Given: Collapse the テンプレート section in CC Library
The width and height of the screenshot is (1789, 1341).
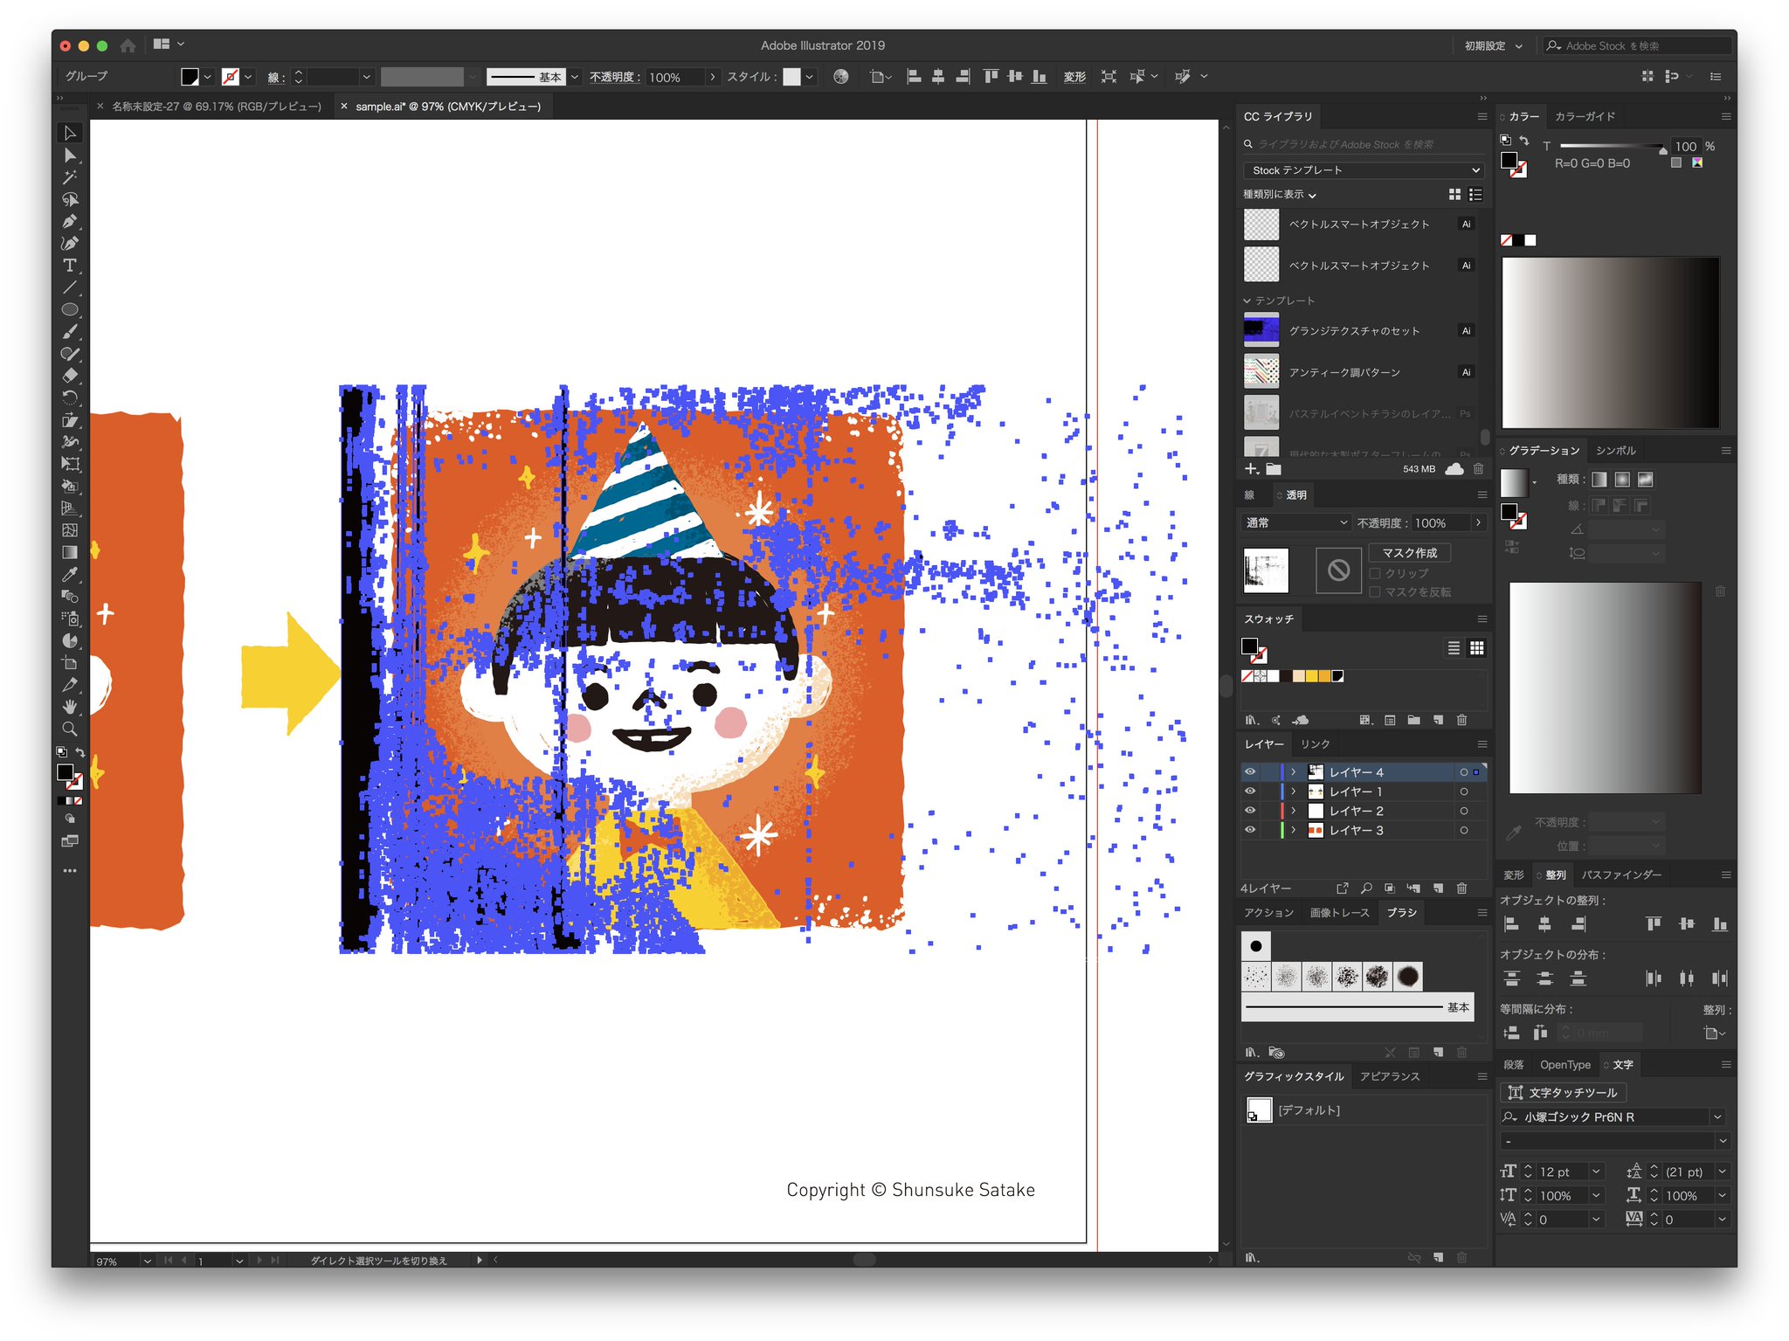Looking at the screenshot, I should 1247,301.
